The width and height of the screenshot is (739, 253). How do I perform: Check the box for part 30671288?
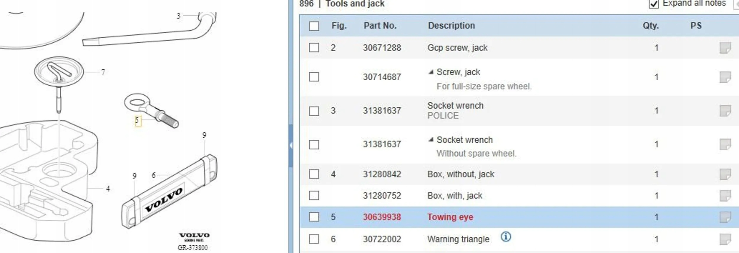[x=314, y=48]
